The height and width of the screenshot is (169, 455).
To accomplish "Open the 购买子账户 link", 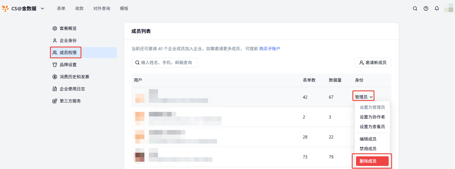I will click(270, 49).
